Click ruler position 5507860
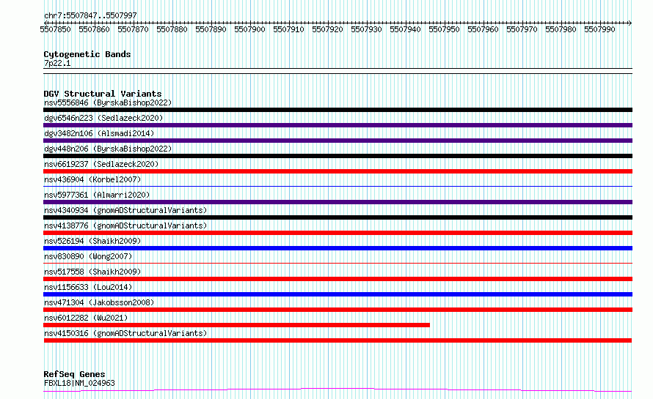 [94, 29]
